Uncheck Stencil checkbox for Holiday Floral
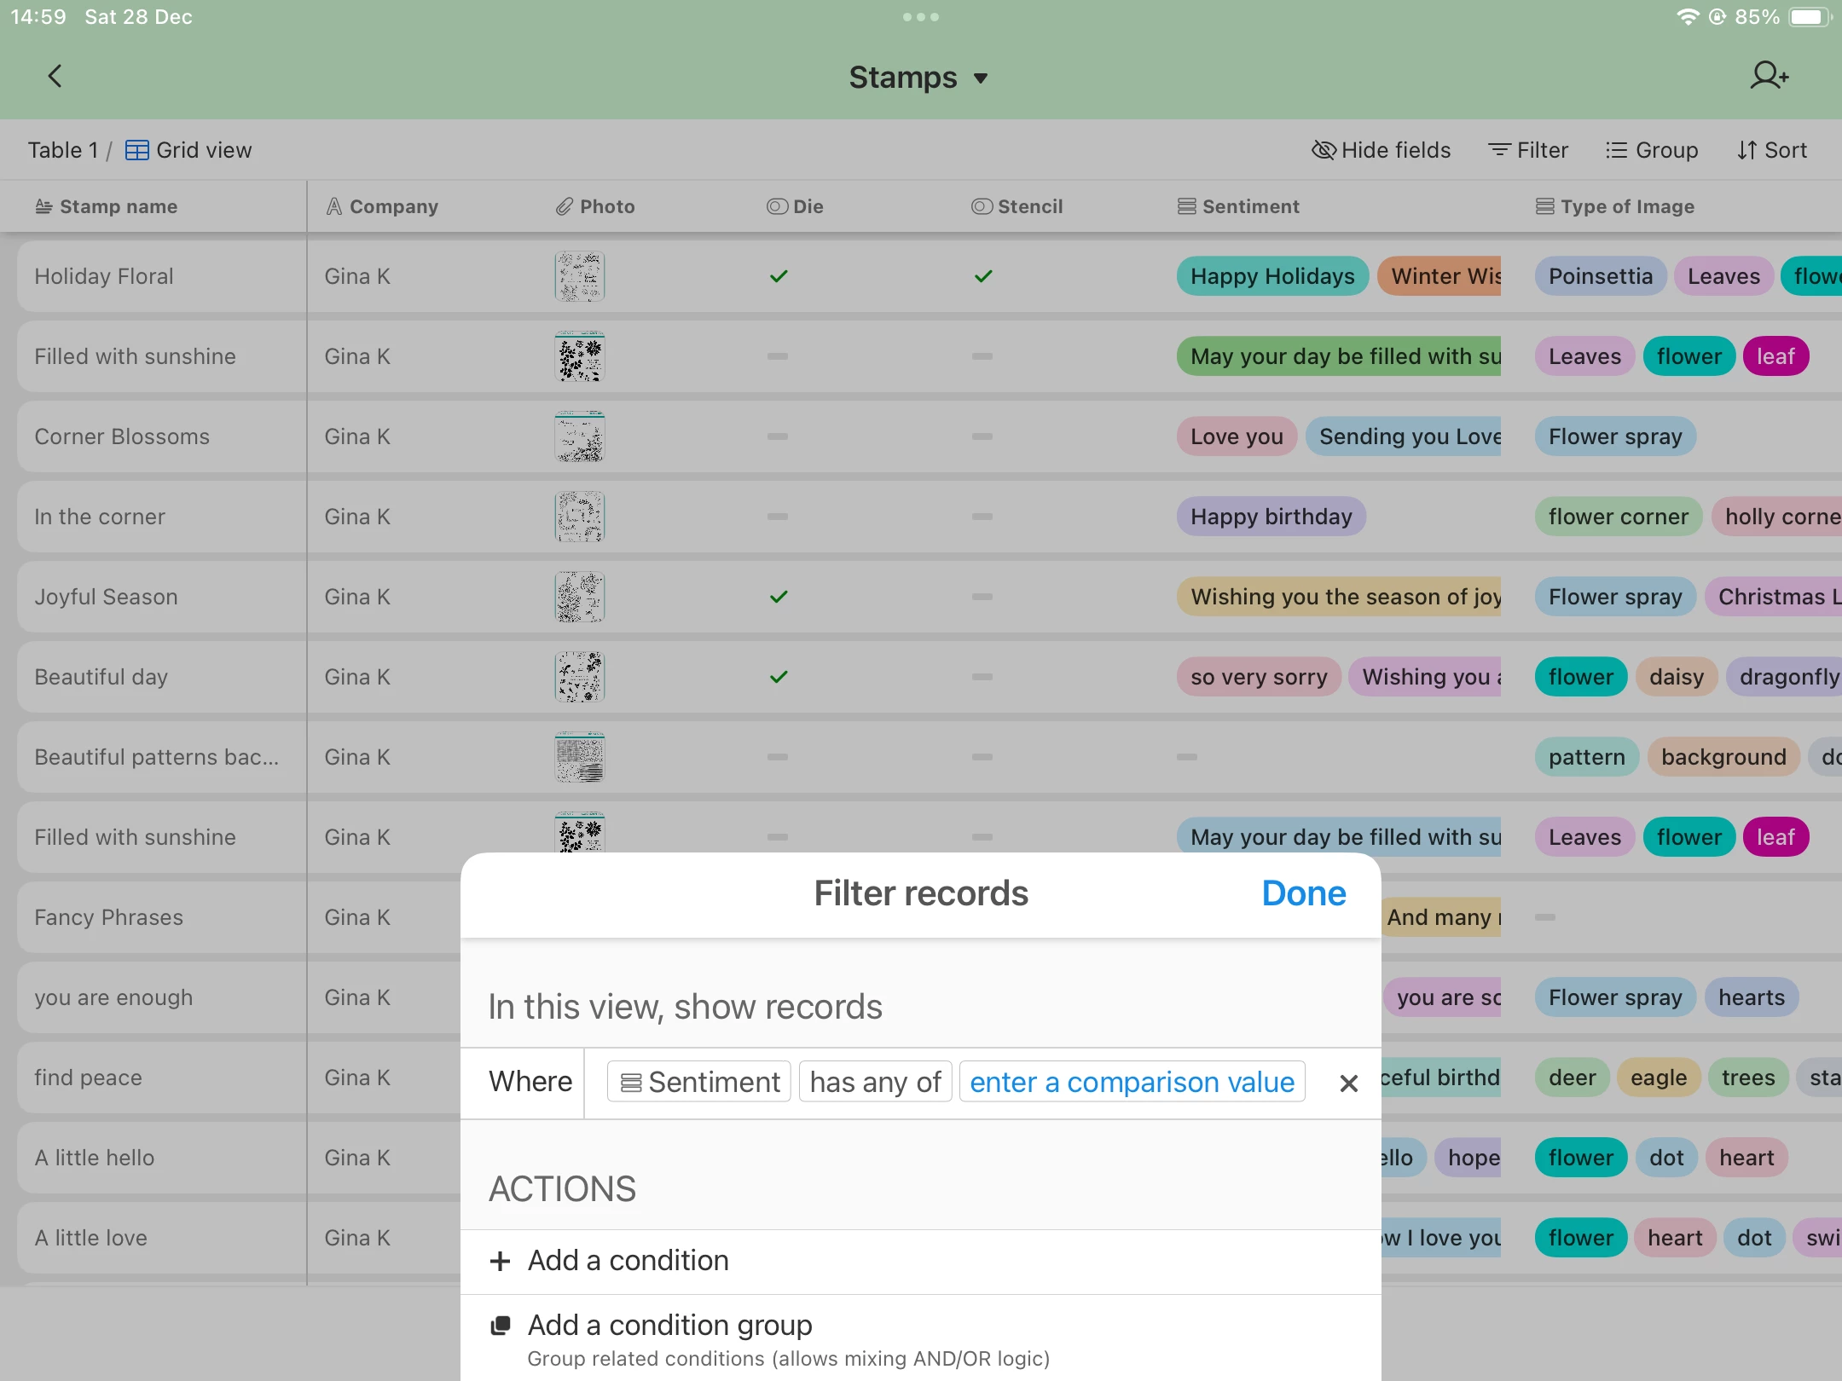 (983, 276)
